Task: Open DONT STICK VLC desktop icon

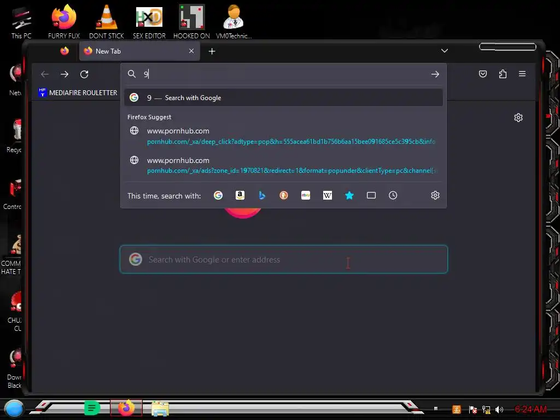Action: pos(107,21)
